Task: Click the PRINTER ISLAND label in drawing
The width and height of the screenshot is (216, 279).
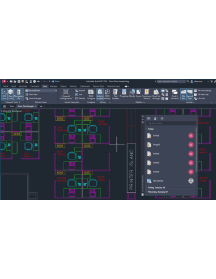Action: coord(132,170)
